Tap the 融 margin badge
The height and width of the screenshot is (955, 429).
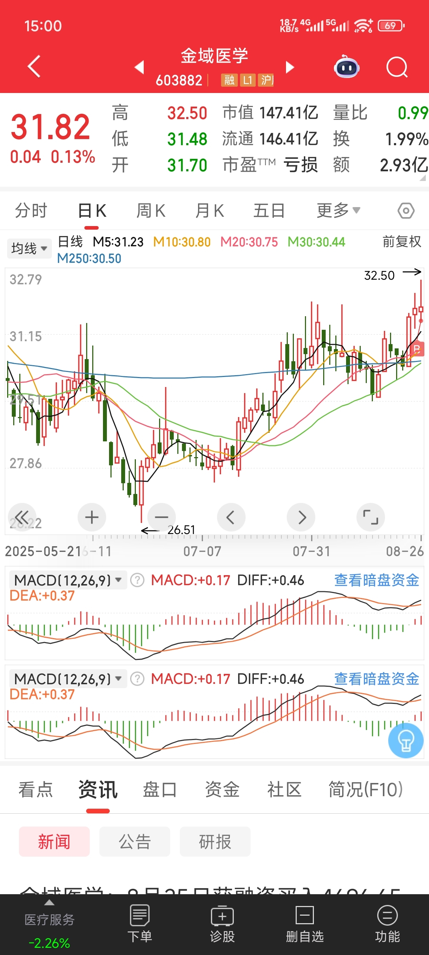point(229,80)
